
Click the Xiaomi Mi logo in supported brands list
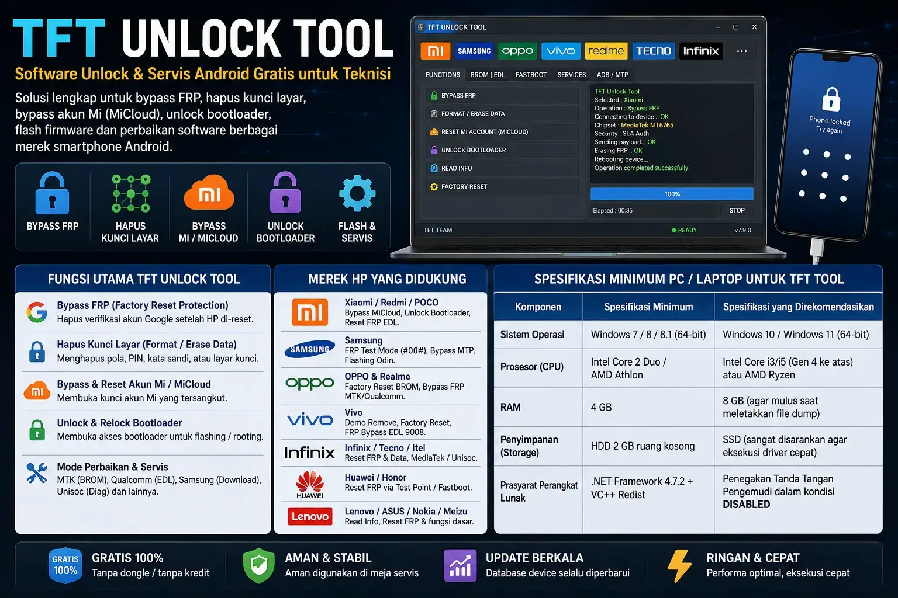click(310, 312)
